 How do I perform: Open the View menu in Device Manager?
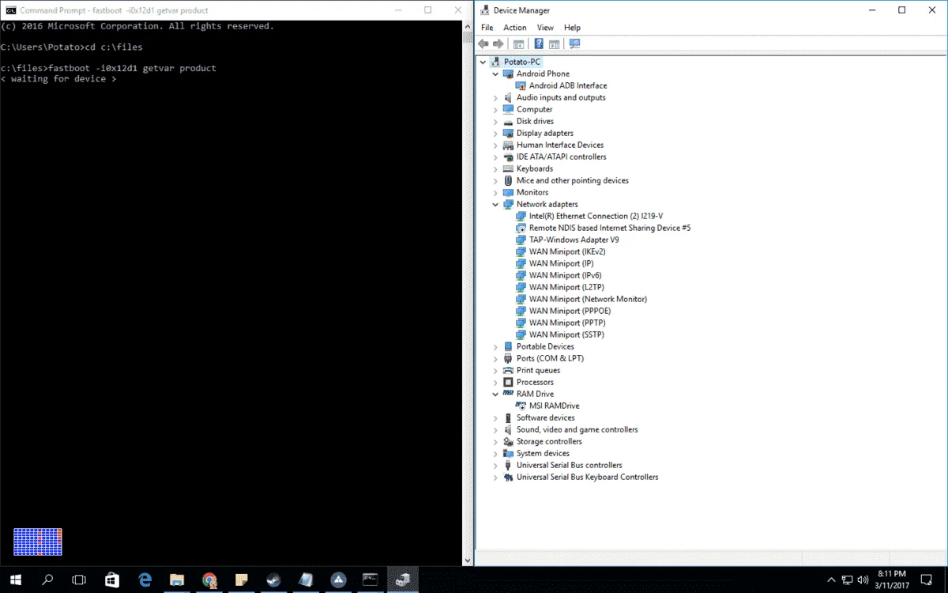point(545,28)
